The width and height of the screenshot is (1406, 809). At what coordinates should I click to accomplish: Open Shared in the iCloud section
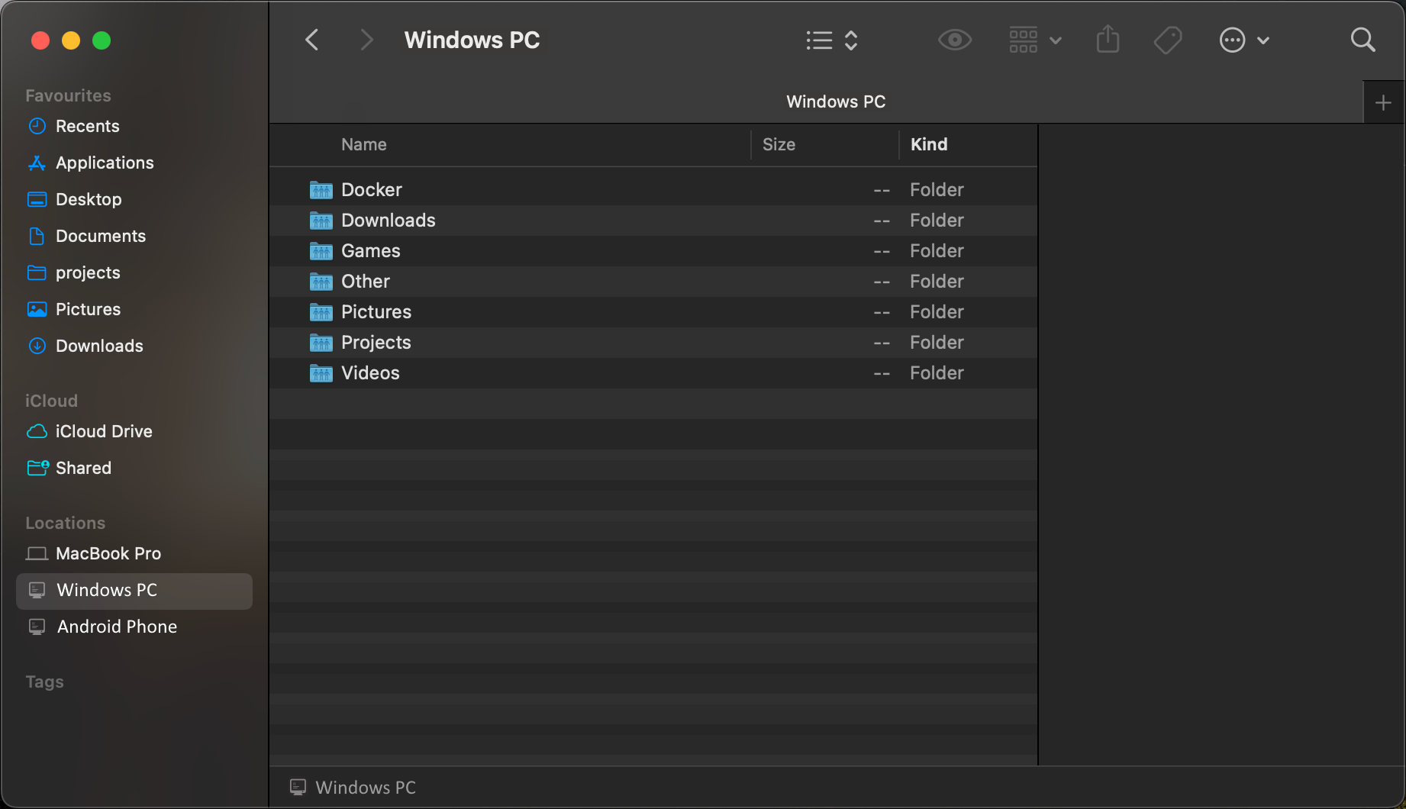pos(134,468)
